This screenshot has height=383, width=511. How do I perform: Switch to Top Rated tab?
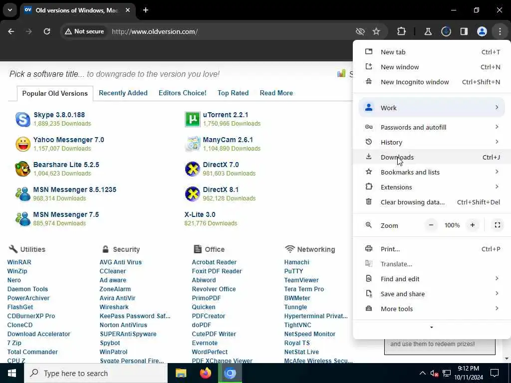(233, 93)
